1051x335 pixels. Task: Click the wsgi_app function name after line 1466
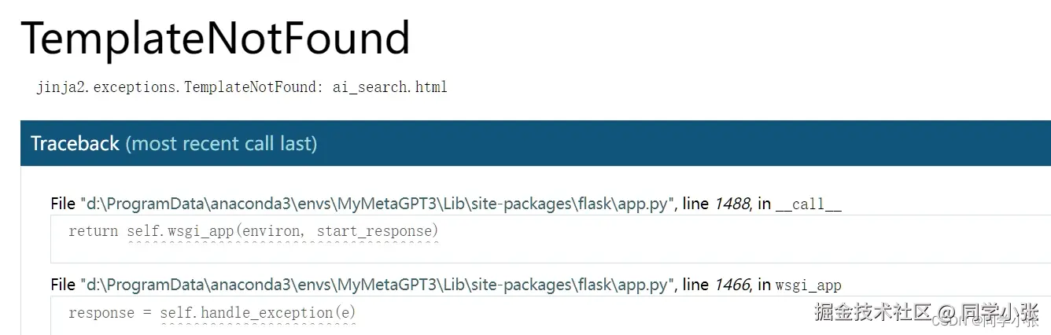click(808, 285)
